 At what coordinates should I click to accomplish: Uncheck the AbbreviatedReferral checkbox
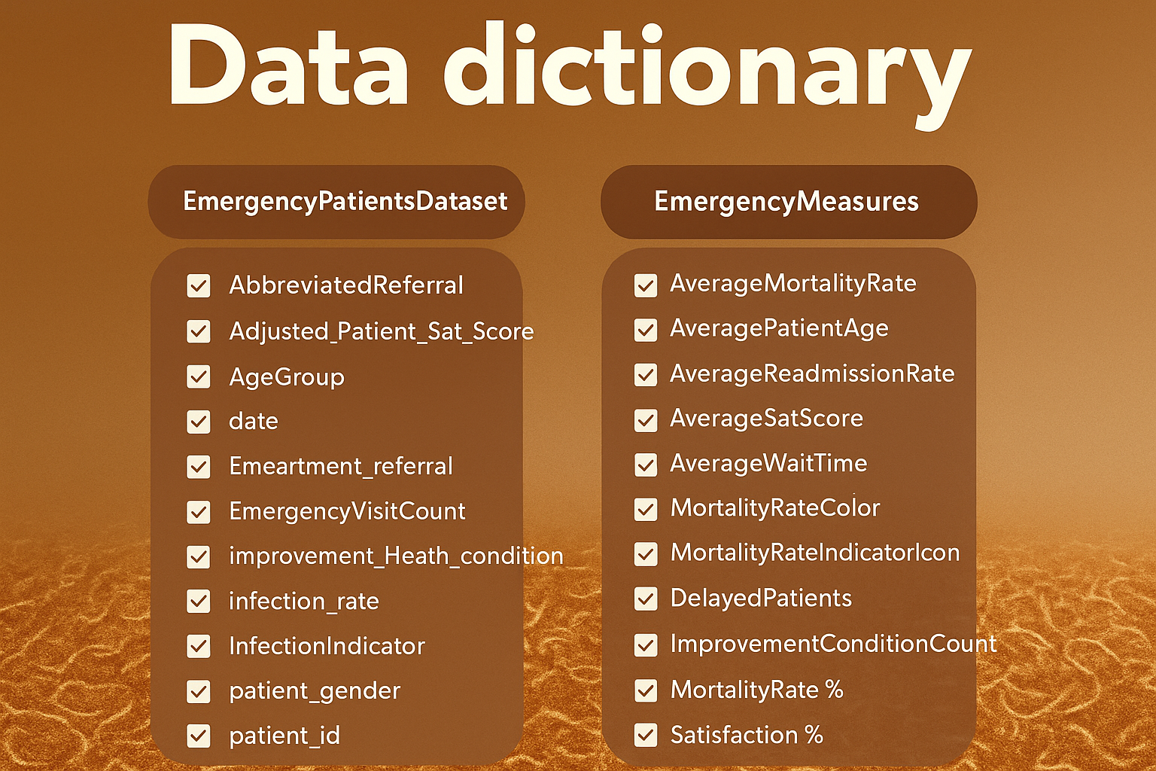point(199,286)
